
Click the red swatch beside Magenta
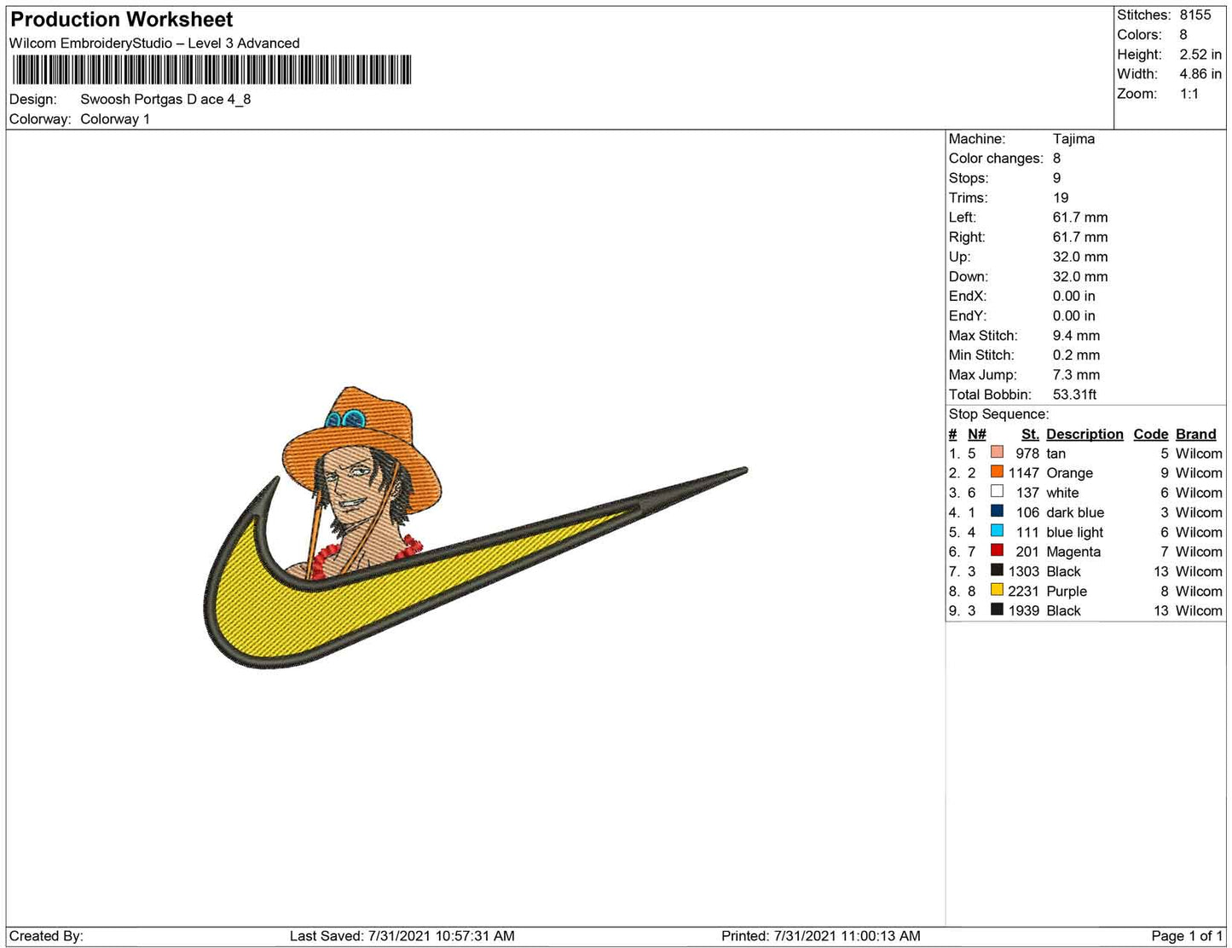tap(997, 550)
